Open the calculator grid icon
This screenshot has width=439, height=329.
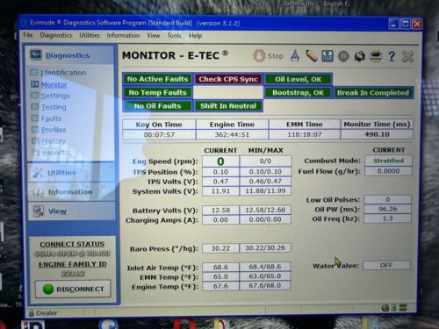327,56
